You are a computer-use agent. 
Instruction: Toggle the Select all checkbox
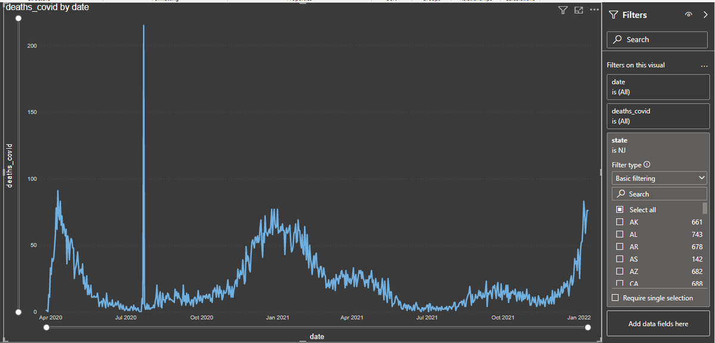coord(620,210)
